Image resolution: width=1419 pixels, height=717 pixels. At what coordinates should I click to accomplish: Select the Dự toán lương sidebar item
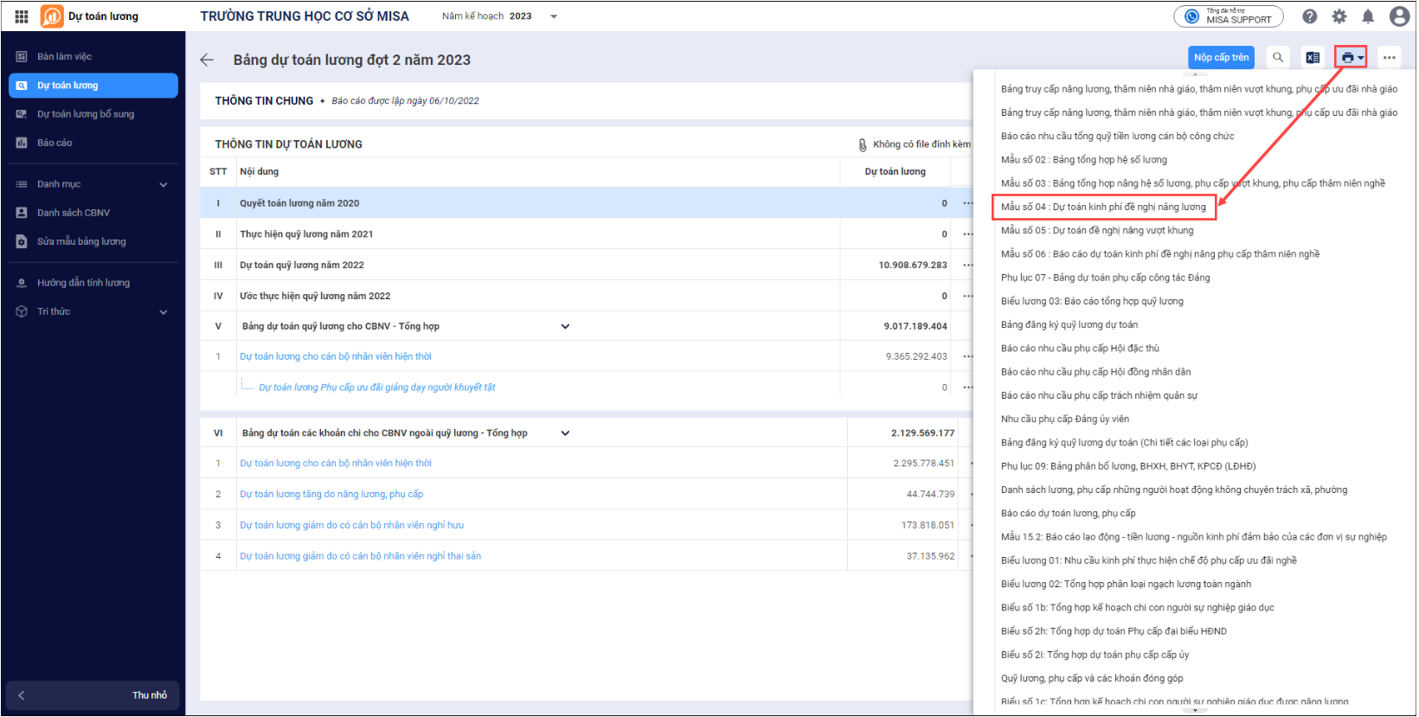pyautogui.click(x=93, y=86)
